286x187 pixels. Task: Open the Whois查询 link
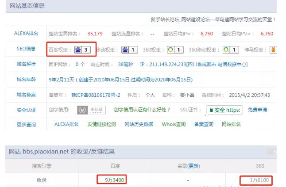click(174, 125)
